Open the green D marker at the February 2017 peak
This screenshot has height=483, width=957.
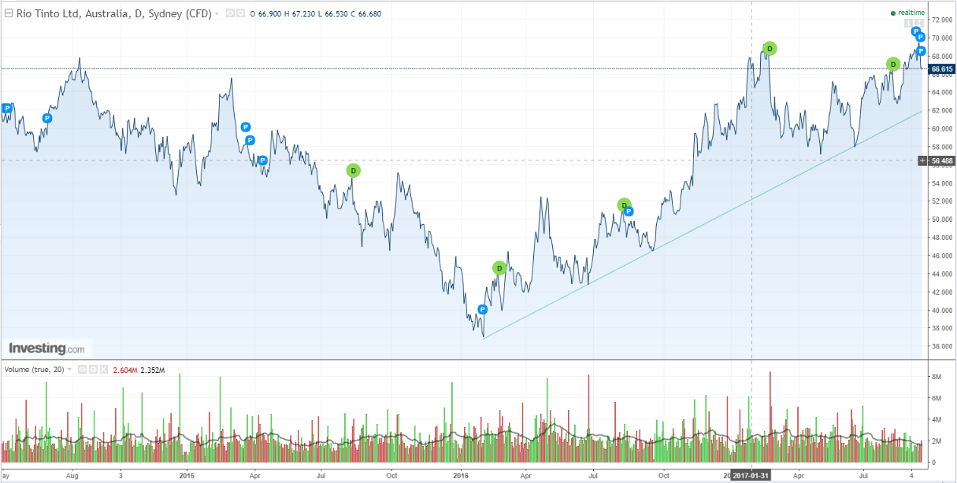coord(770,48)
